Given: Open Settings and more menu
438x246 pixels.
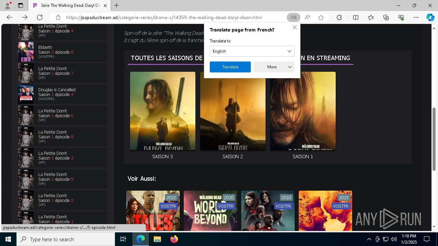Looking at the screenshot, I should coord(416,17).
